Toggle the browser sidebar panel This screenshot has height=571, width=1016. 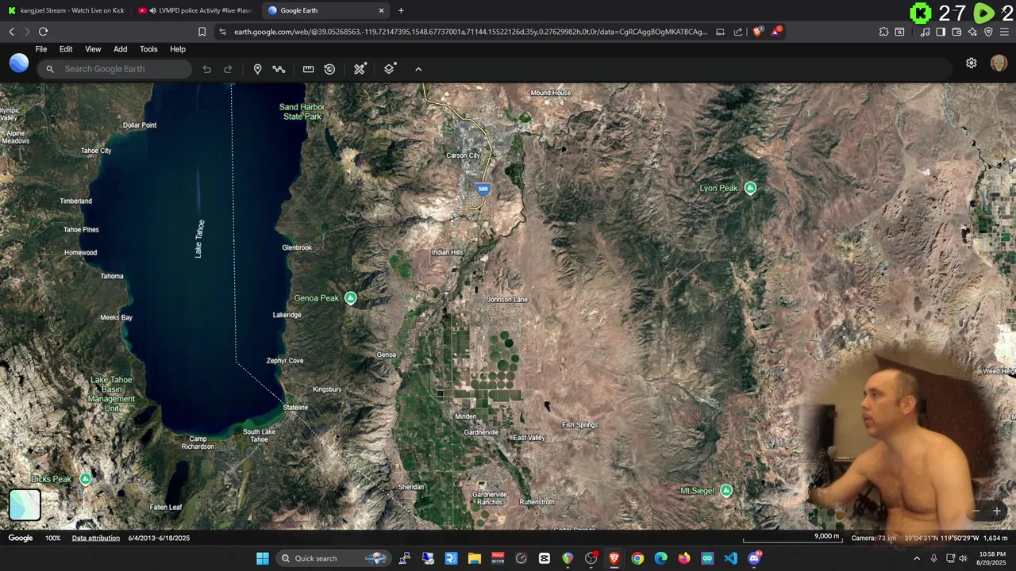[941, 32]
